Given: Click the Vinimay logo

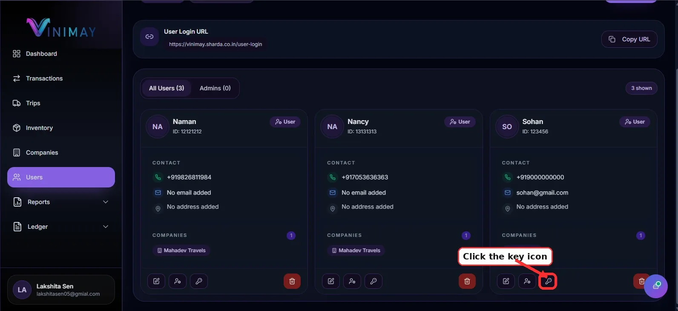Looking at the screenshot, I should pyautogui.click(x=61, y=28).
